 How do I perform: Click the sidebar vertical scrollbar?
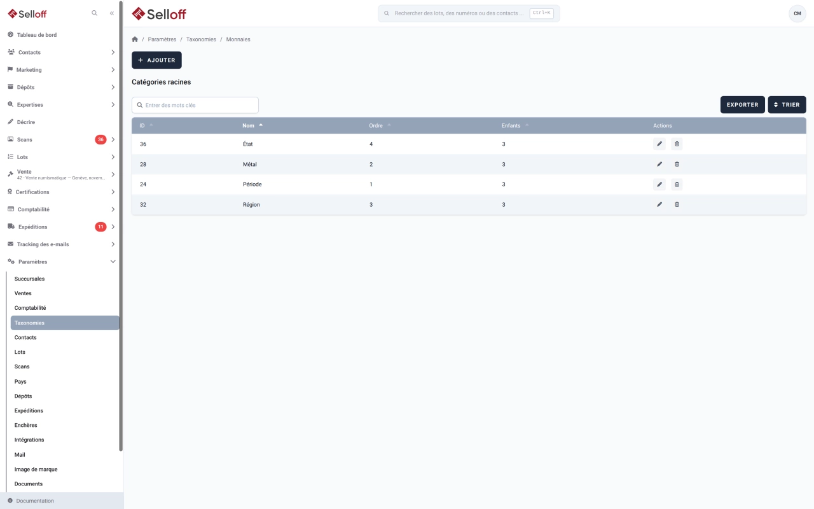tap(121, 226)
